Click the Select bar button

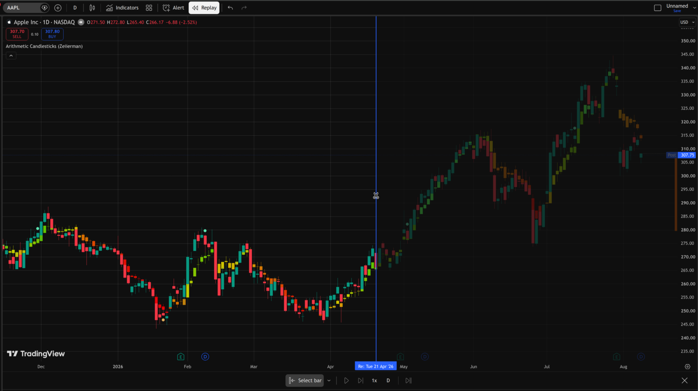tap(304, 381)
